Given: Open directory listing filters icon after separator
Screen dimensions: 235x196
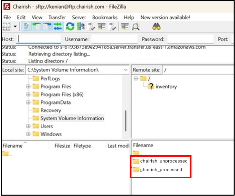Looking at the screenshot, I should click(125, 27).
